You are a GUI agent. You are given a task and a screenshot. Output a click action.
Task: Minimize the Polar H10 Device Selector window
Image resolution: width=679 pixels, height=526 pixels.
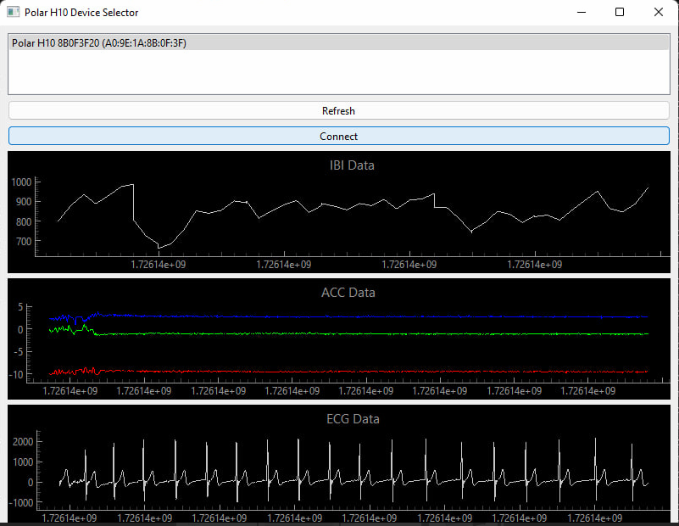[x=581, y=13]
